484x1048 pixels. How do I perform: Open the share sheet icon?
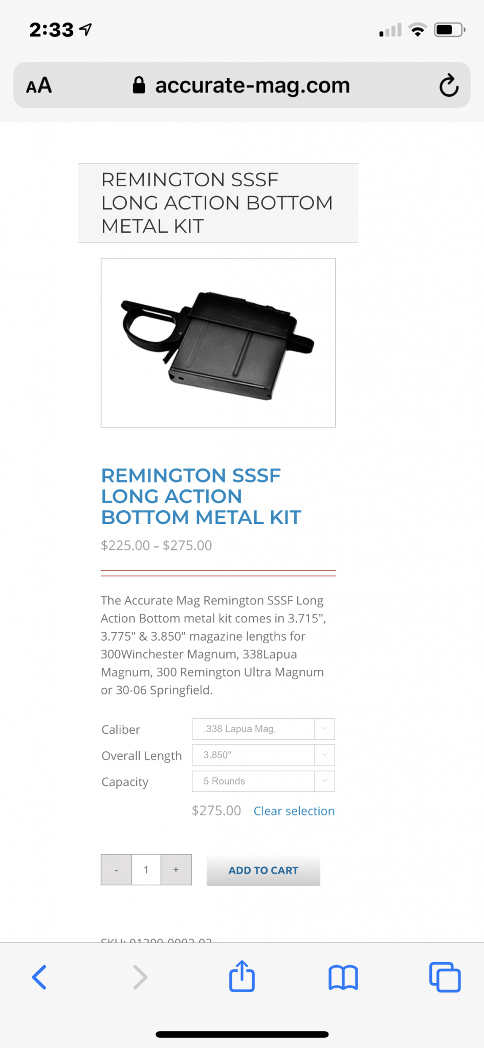pyautogui.click(x=241, y=976)
